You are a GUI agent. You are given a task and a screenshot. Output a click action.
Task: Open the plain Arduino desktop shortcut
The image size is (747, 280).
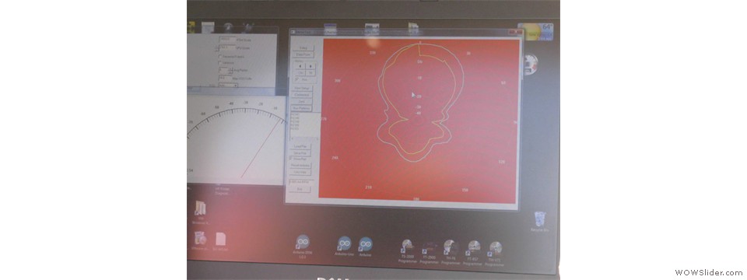[366, 247]
